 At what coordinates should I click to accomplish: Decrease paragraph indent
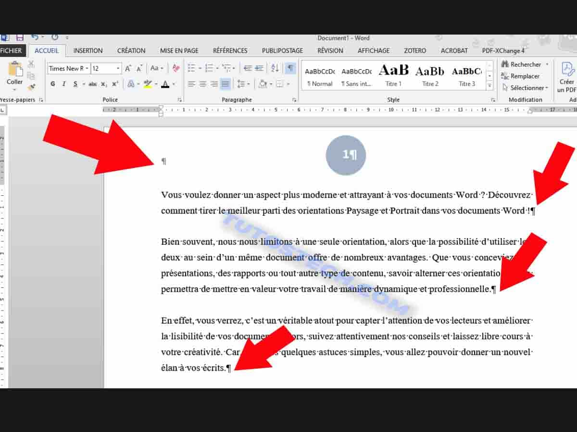coord(248,69)
